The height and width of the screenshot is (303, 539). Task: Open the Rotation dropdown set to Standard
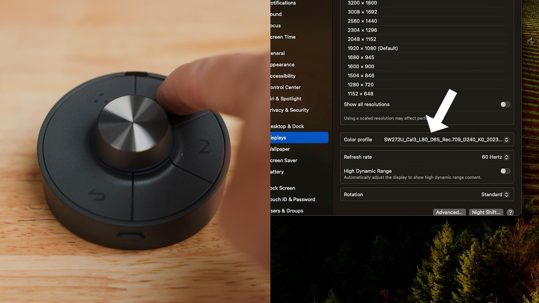pyautogui.click(x=506, y=194)
